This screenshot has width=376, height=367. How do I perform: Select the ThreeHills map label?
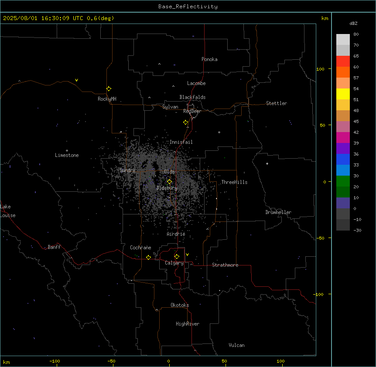click(234, 182)
